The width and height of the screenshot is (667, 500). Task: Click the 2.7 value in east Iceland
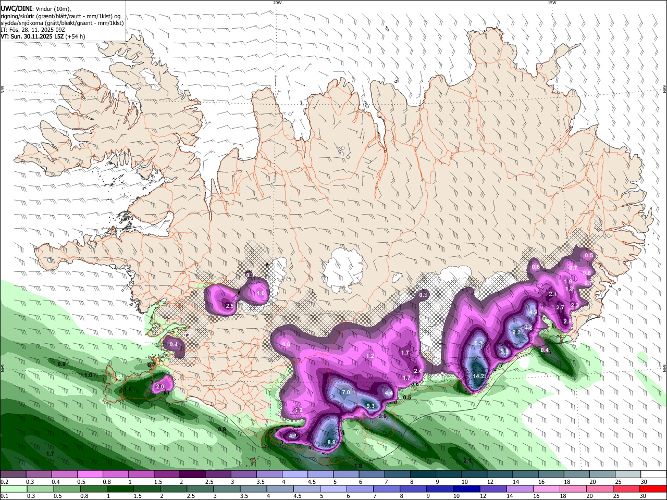(560, 308)
